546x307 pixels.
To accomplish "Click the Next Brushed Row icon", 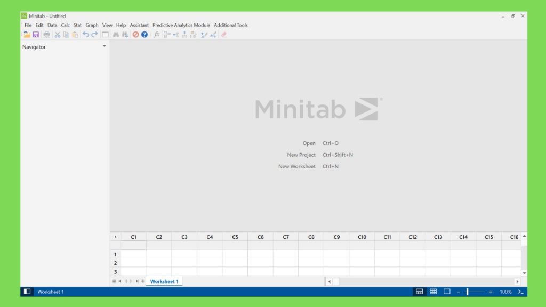I will (x=213, y=35).
